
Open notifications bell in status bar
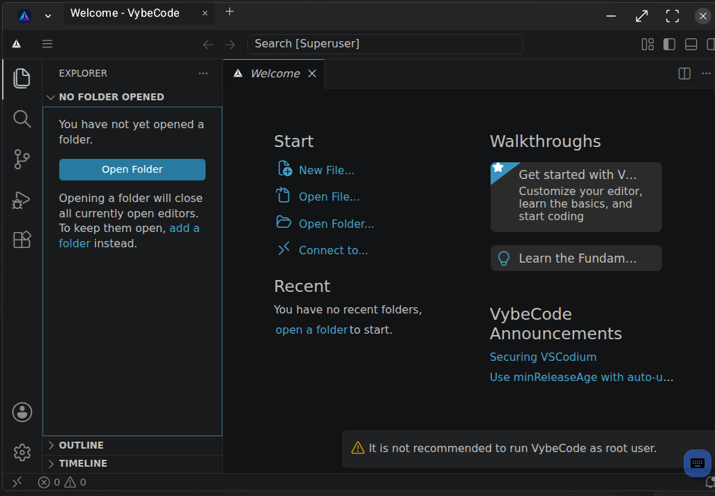coord(709,482)
